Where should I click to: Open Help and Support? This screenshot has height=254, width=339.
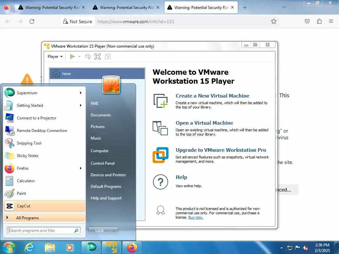point(106,198)
